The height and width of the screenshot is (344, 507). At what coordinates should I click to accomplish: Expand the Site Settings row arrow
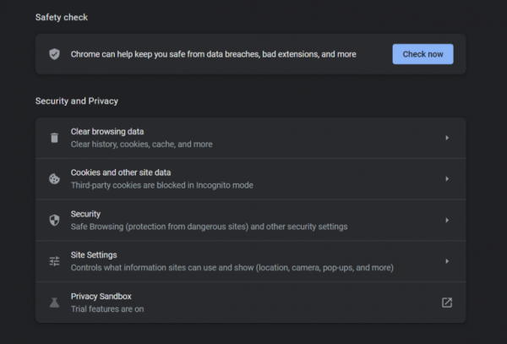447,261
